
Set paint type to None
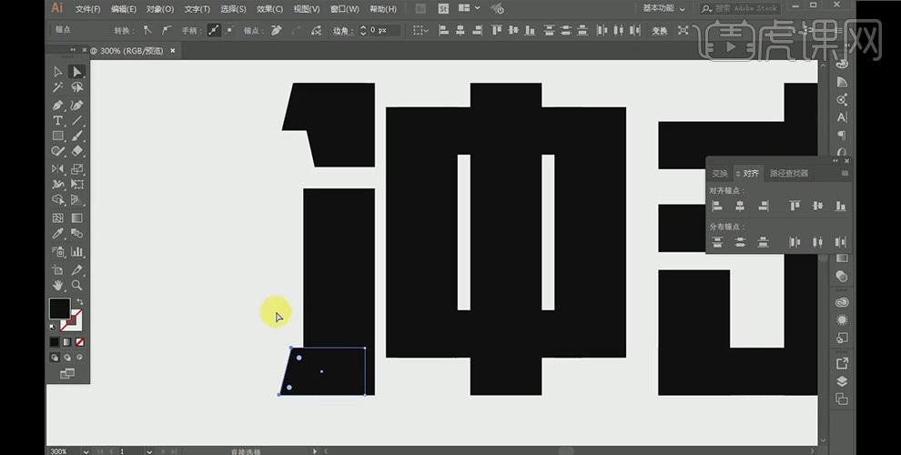click(80, 342)
